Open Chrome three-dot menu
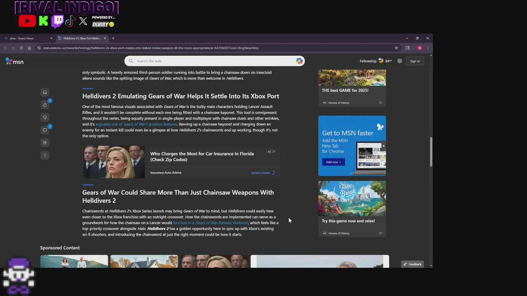Viewport: 527px width, 296px height. [428, 48]
